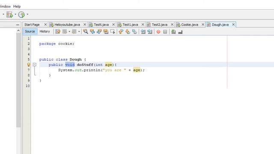Click Shift Line Left icon
Viewport: 274px width, 154px height.
(143, 32)
